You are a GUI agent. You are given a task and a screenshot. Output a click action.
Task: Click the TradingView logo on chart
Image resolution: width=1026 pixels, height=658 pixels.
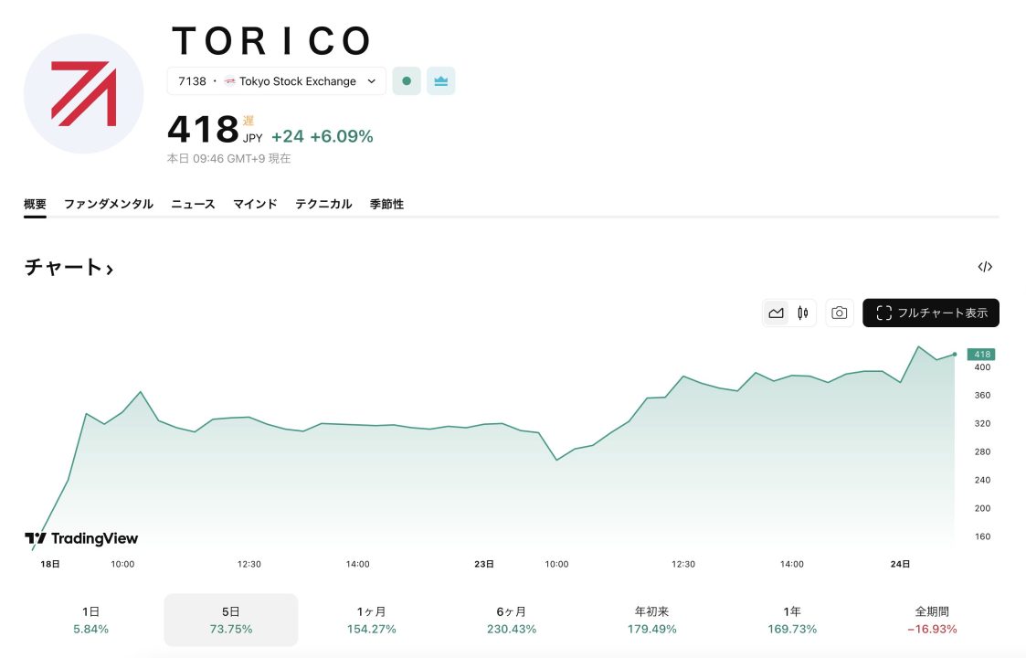point(81,538)
